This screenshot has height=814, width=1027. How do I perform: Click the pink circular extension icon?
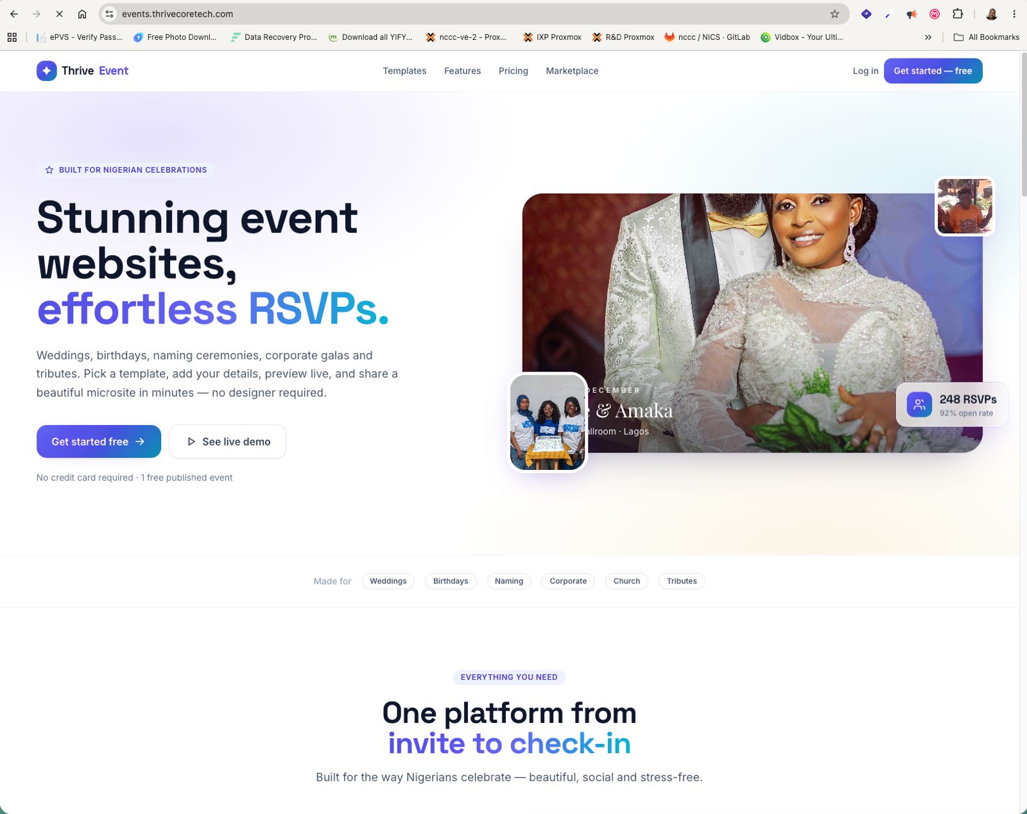pyautogui.click(x=935, y=13)
